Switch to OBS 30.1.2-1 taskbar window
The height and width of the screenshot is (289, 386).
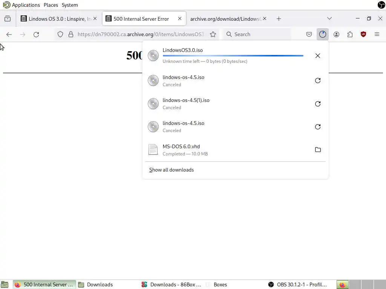click(x=298, y=284)
